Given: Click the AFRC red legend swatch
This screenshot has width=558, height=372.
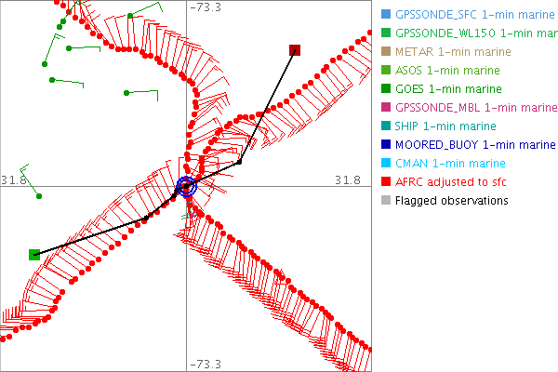Looking at the screenshot, I should point(384,181).
